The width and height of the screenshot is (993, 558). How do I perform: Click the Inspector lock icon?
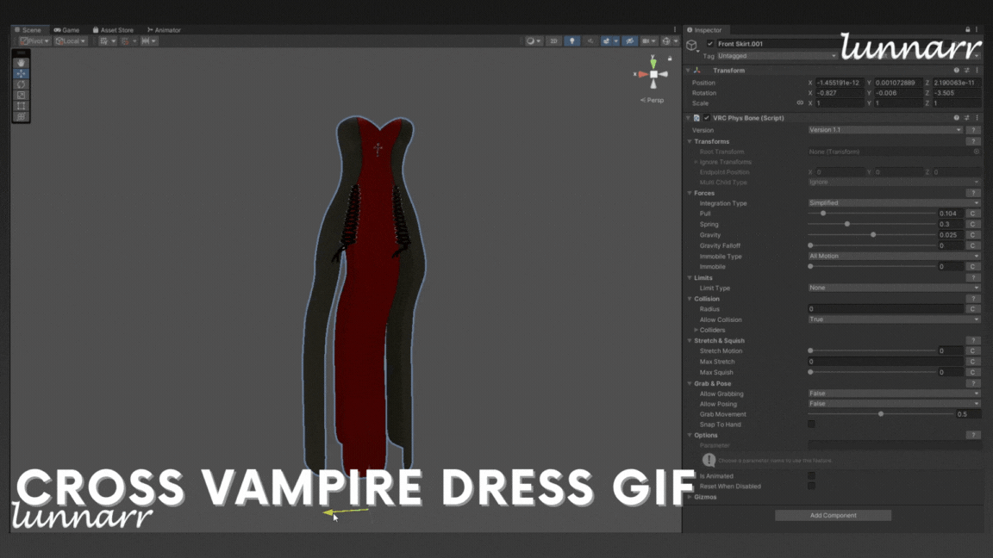(968, 30)
